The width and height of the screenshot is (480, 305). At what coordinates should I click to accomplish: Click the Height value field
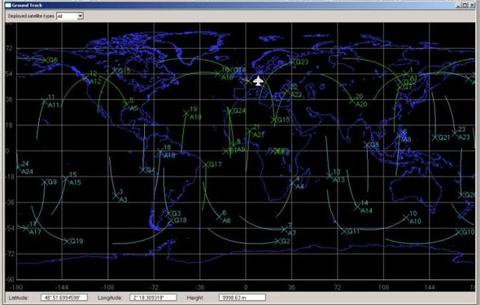pyautogui.click(x=242, y=298)
